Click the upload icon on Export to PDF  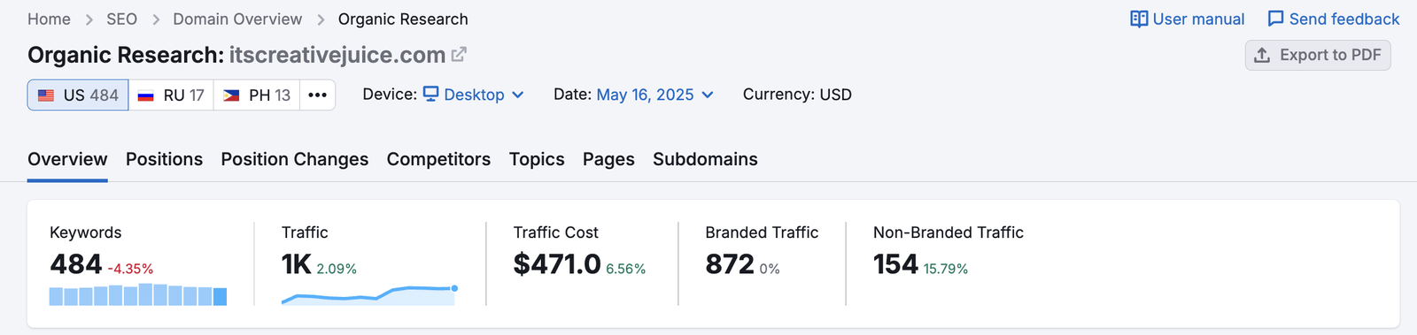pyautogui.click(x=1262, y=55)
